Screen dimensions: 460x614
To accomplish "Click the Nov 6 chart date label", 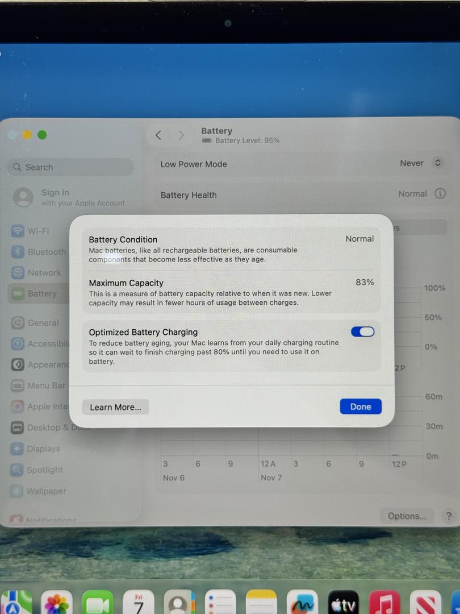I will [173, 478].
